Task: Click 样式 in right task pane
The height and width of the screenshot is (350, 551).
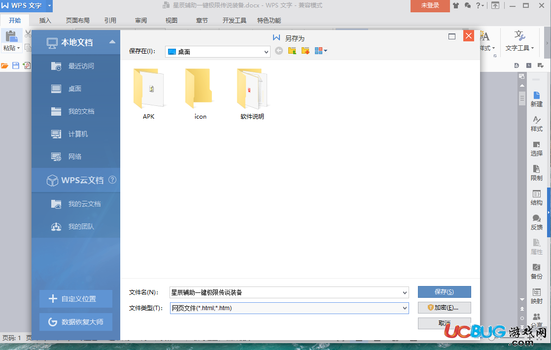Action: click(x=536, y=124)
